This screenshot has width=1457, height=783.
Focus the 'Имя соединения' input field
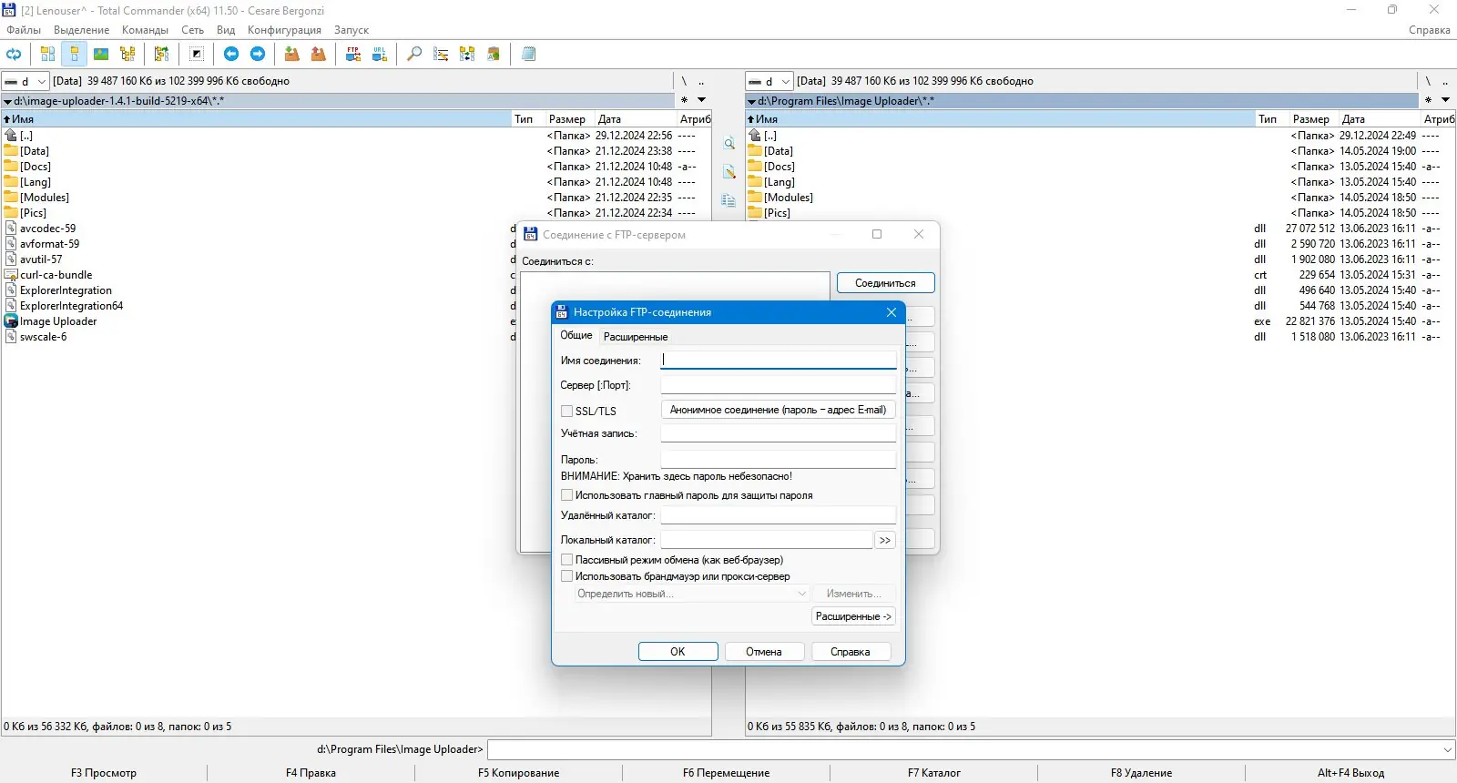779,360
